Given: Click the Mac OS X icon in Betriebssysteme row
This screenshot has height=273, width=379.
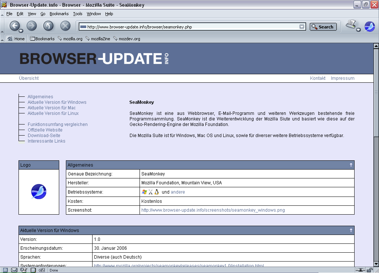Looking at the screenshot, I should click(151, 192).
